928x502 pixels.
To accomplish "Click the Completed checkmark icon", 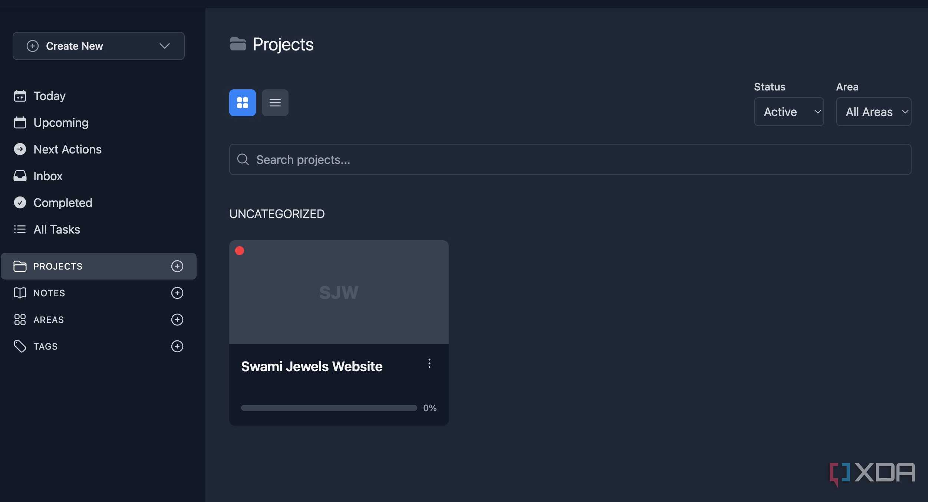I will click(20, 203).
